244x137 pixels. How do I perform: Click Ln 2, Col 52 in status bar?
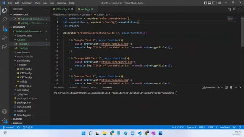[178, 127]
